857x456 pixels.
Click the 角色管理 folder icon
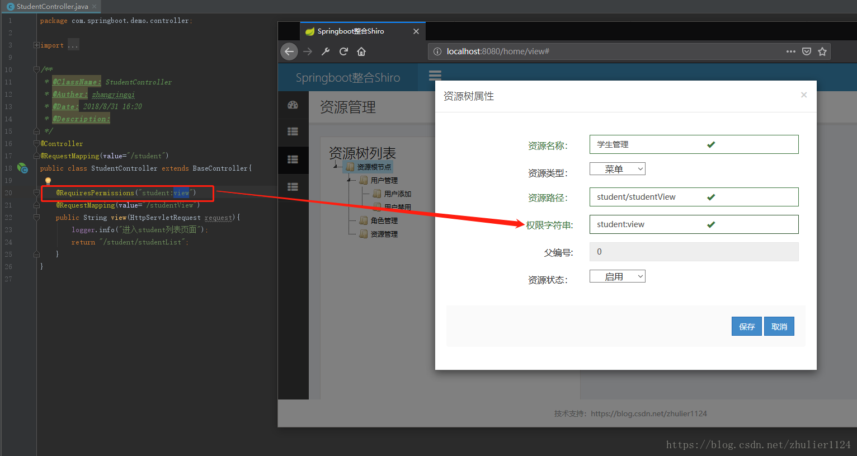364,220
